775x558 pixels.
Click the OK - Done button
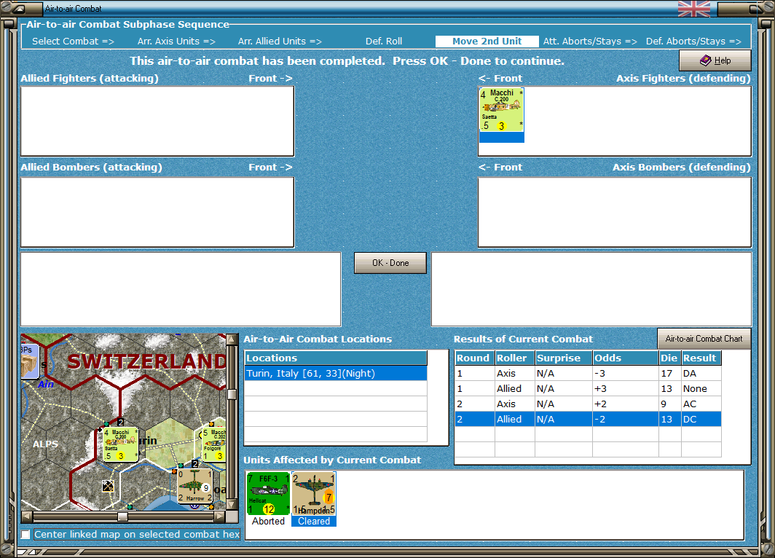click(390, 263)
